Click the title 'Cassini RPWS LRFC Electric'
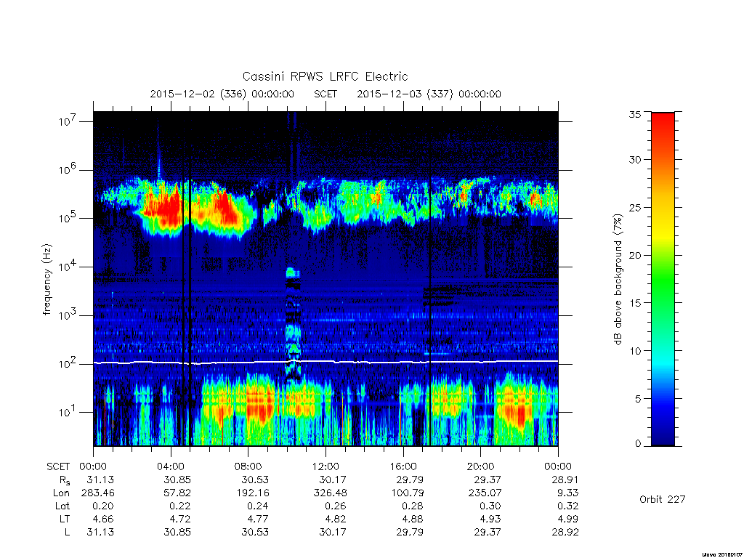This screenshot has height=558, width=744. pyautogui.click(x=325, y=76)
